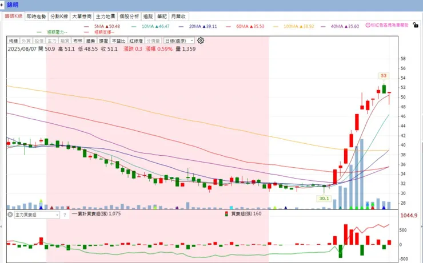Switch to the 籌碼K線 tab

point(14,16)
